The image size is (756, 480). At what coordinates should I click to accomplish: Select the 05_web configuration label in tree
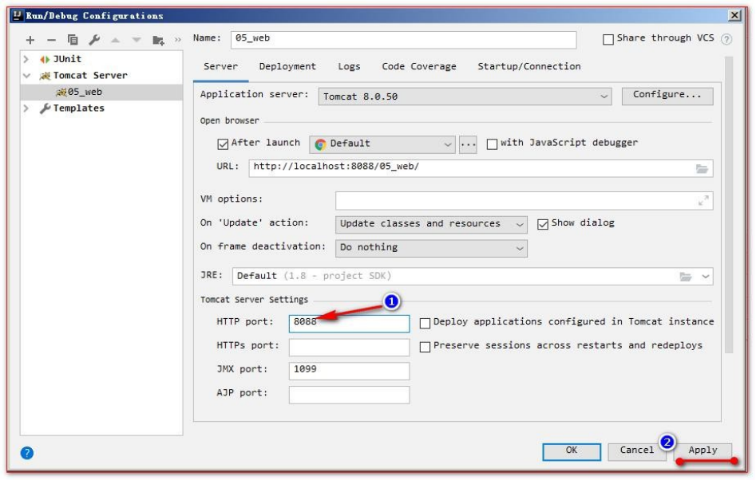tap(85, 92)
